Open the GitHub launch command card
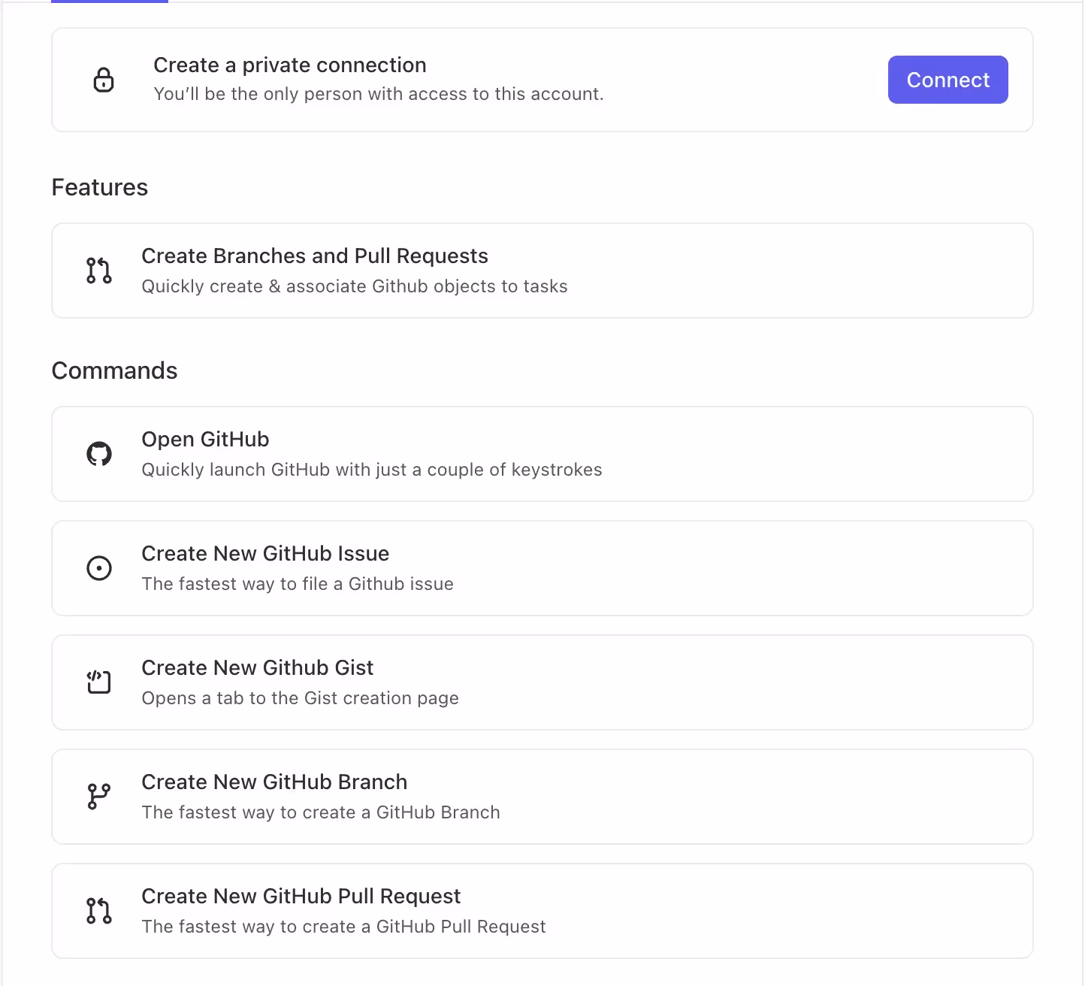The height and width of the screenshot is (986, 1085). pyautogui.click(x=542, y=453)
